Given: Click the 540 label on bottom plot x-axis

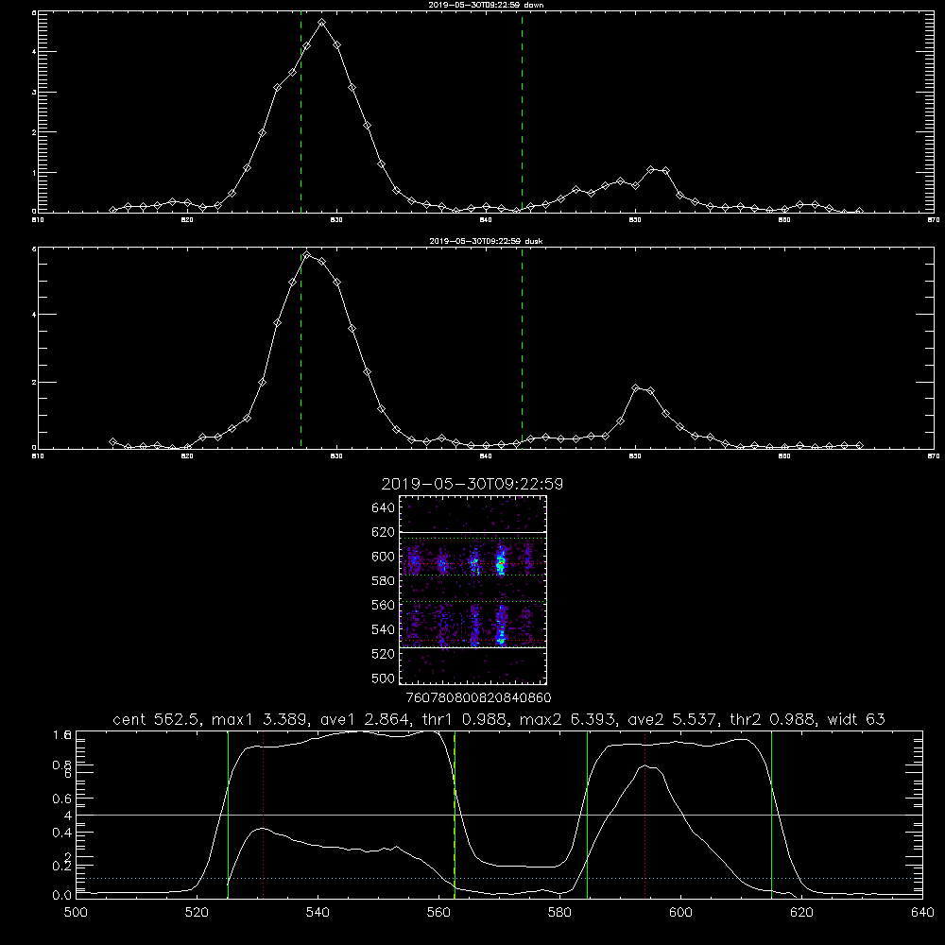Looking at the screenshot, I should 318,913.
